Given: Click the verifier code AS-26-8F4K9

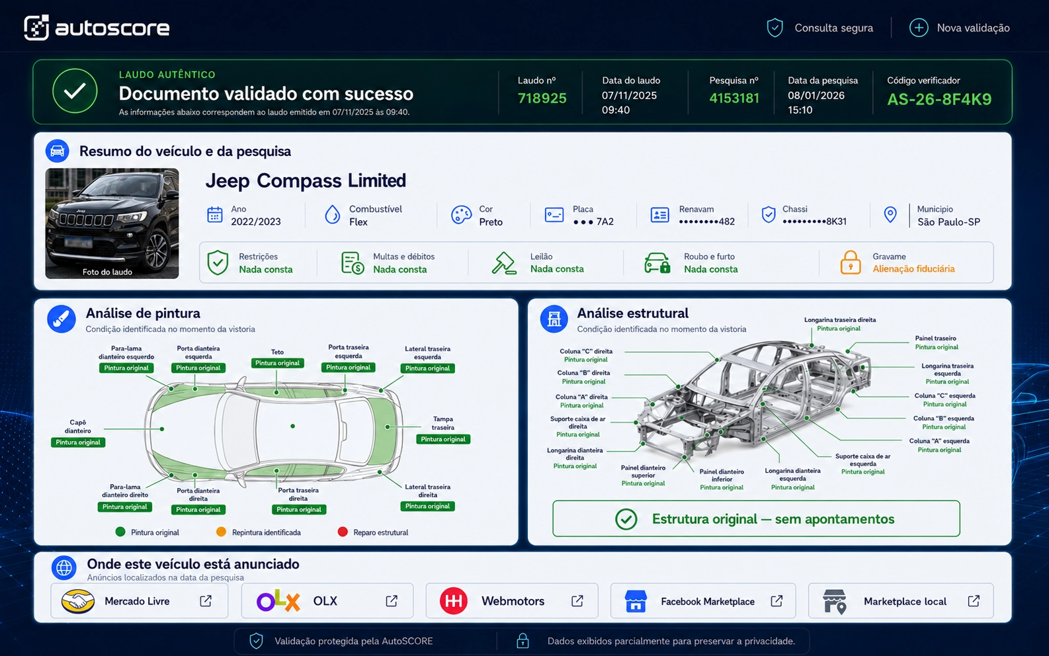Looking at the screenshot, I should pos(939,99).
